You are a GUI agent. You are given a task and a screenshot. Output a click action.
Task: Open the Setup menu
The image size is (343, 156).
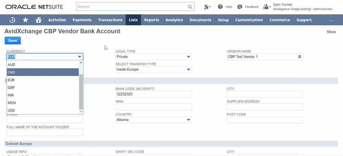click(x=223, y=20)
